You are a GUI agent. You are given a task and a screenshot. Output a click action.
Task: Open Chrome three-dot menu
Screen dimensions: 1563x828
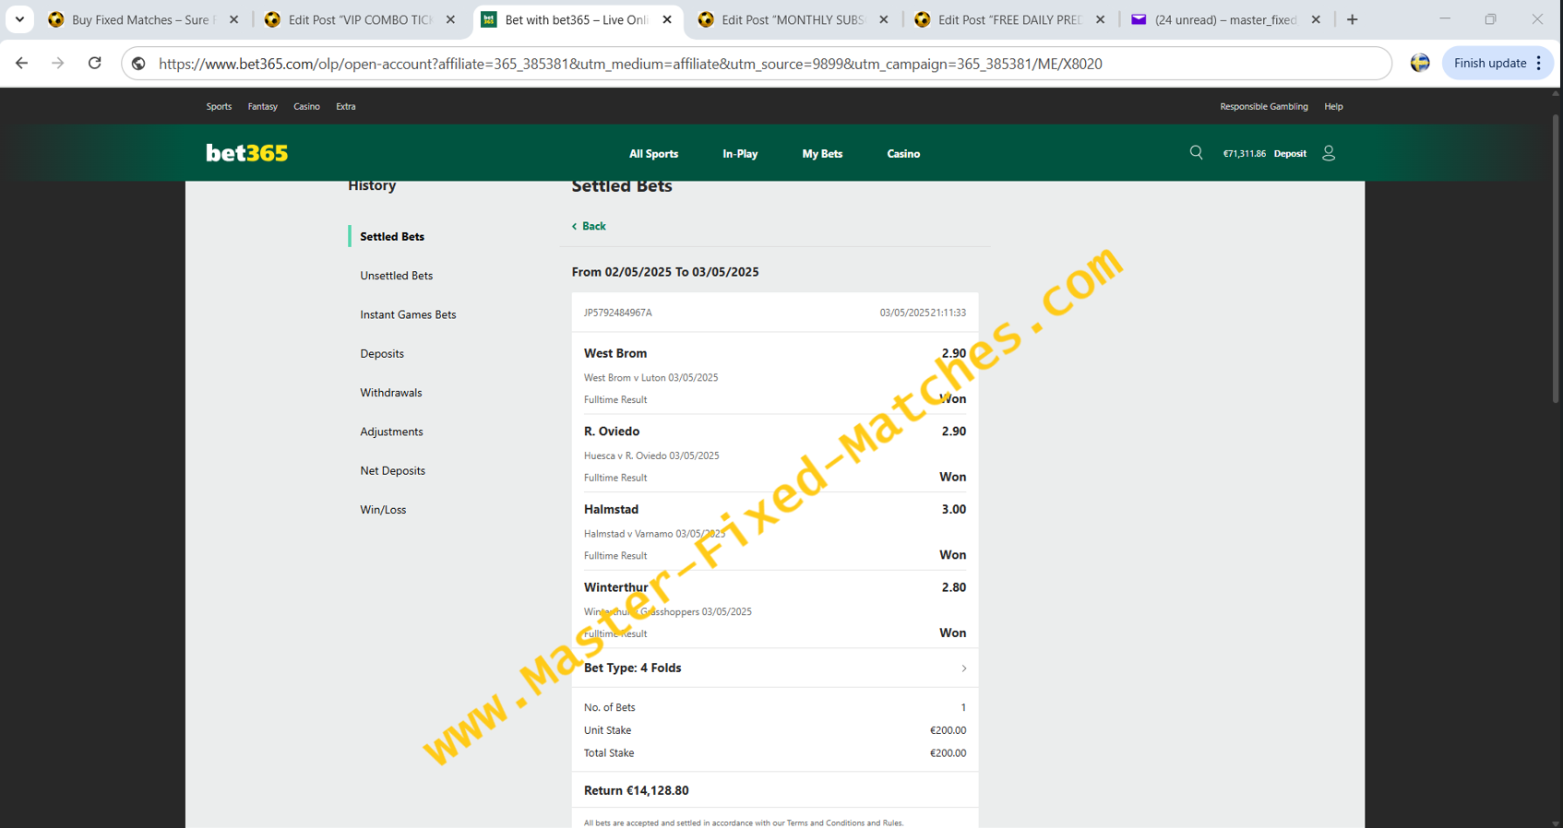1539,63
